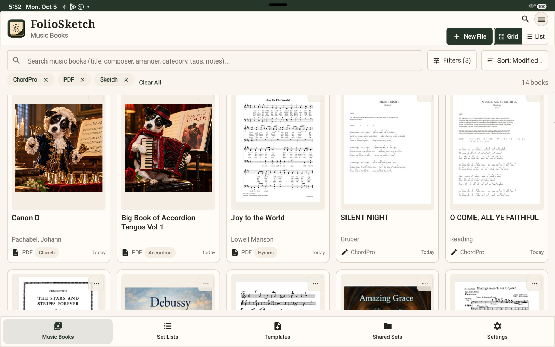Open the Set Lists tab
The width and height of the screenshot is (555, 347).
click(x=168, y=331)
